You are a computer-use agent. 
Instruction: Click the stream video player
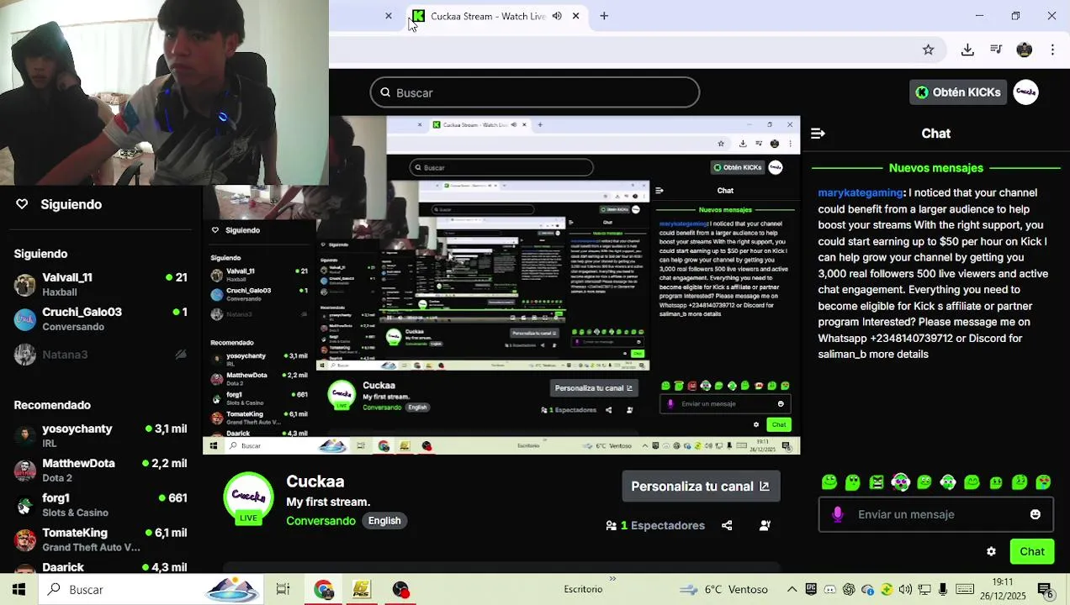coord(501,286)
